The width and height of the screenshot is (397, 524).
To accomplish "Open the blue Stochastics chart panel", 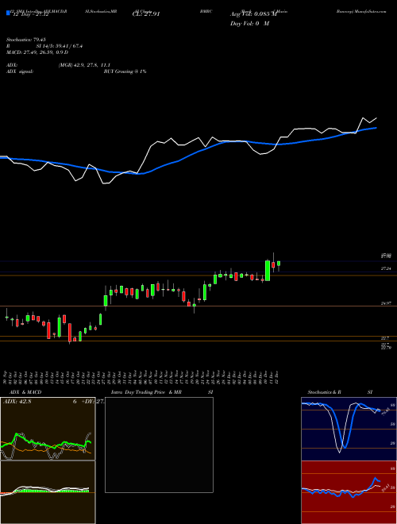I will pyautogui.click(x=349, y=429).
